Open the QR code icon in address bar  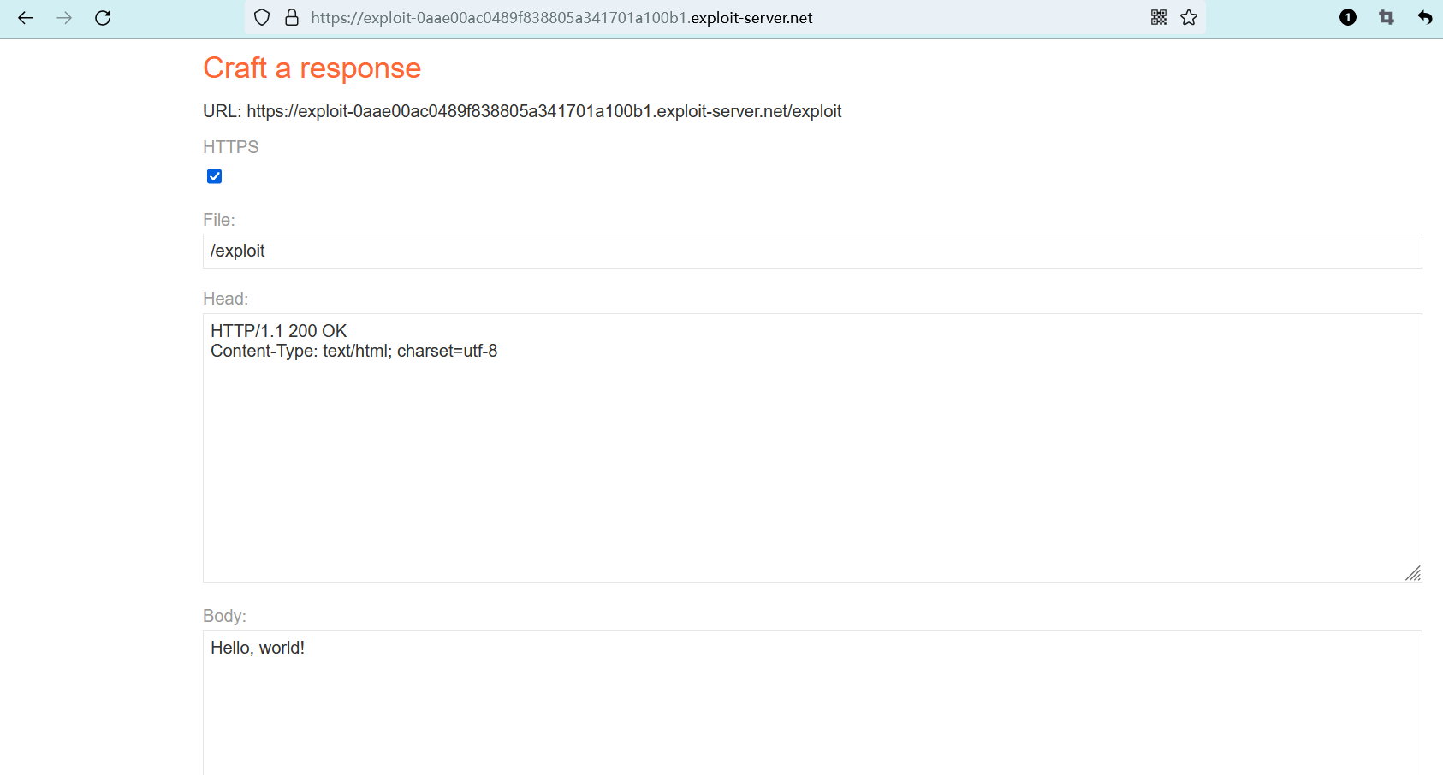(x=1159, y=17)
